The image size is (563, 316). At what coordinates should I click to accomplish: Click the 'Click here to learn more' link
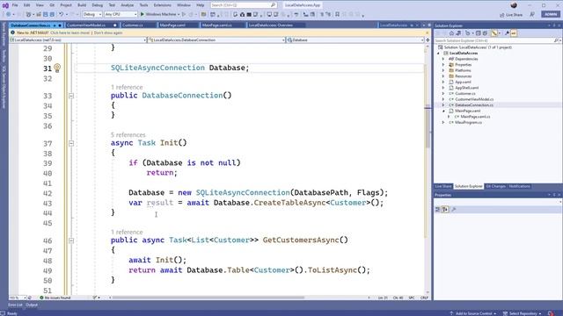click(70, 32)
